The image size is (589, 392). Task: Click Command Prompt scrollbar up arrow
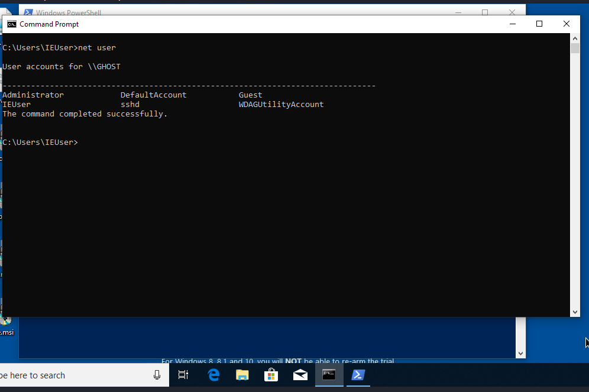point(575,38)
